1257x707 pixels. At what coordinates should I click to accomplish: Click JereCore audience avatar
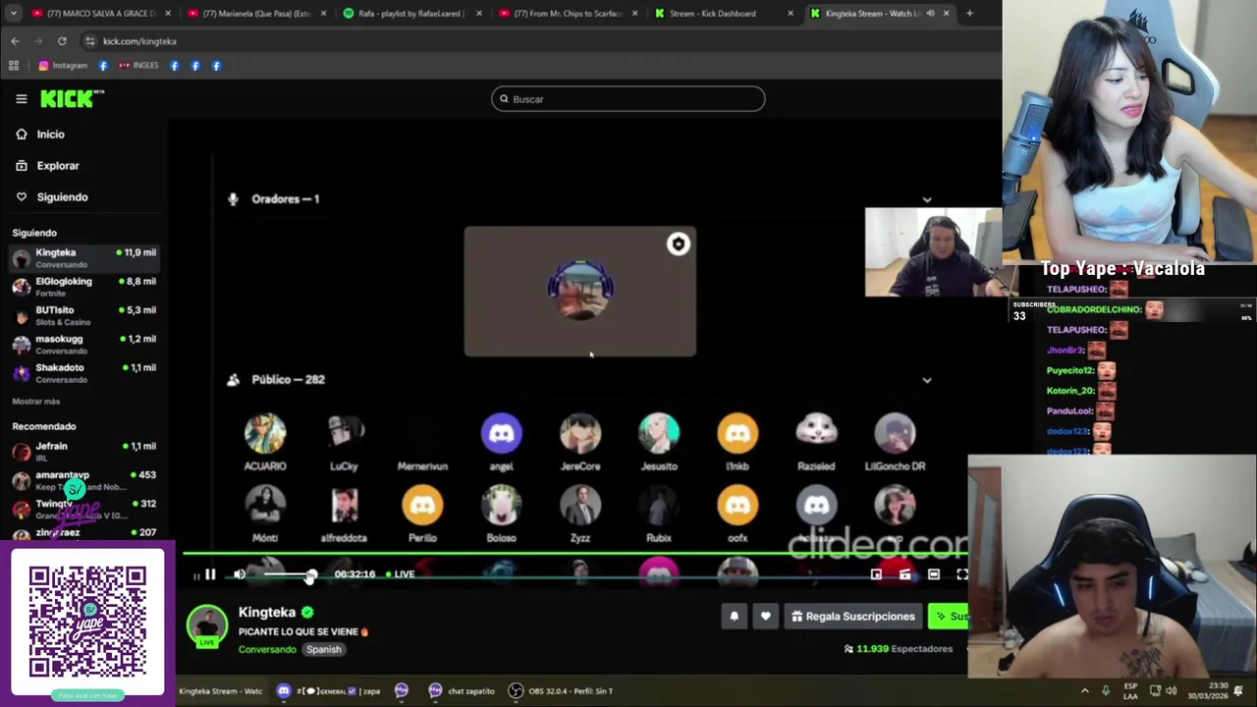[580, 433]
